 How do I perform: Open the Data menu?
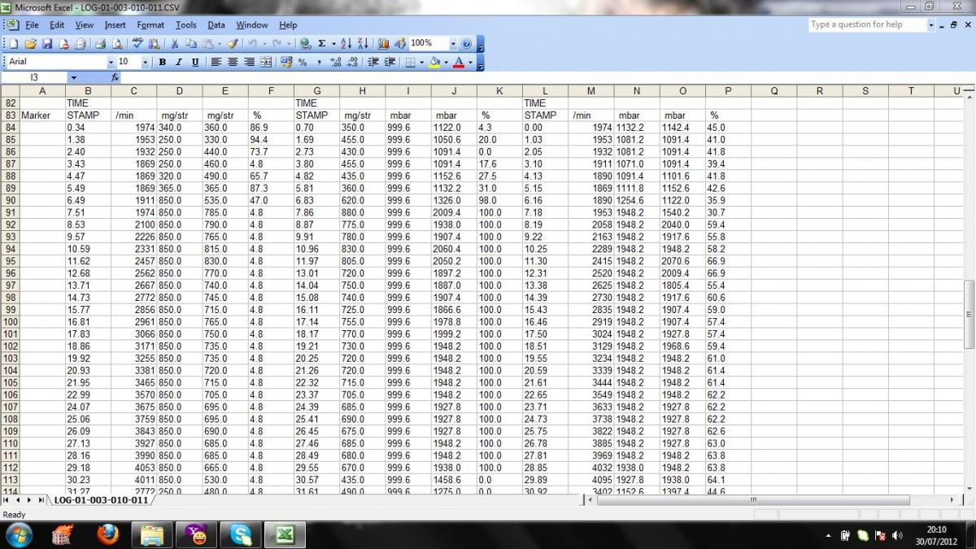click(x=216, y=25)
